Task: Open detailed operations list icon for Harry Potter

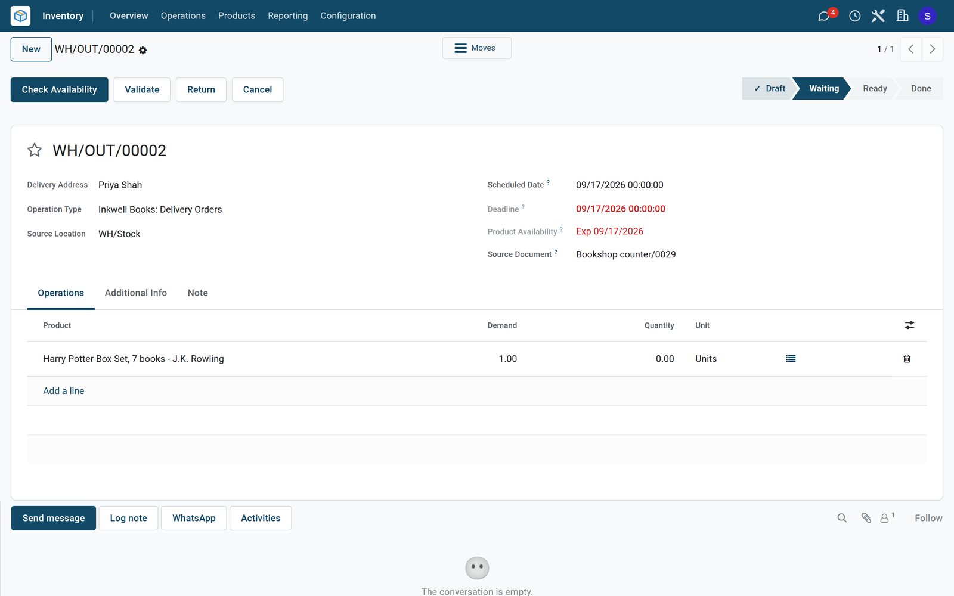Action: pyautogui.click(x=791, y=359)
